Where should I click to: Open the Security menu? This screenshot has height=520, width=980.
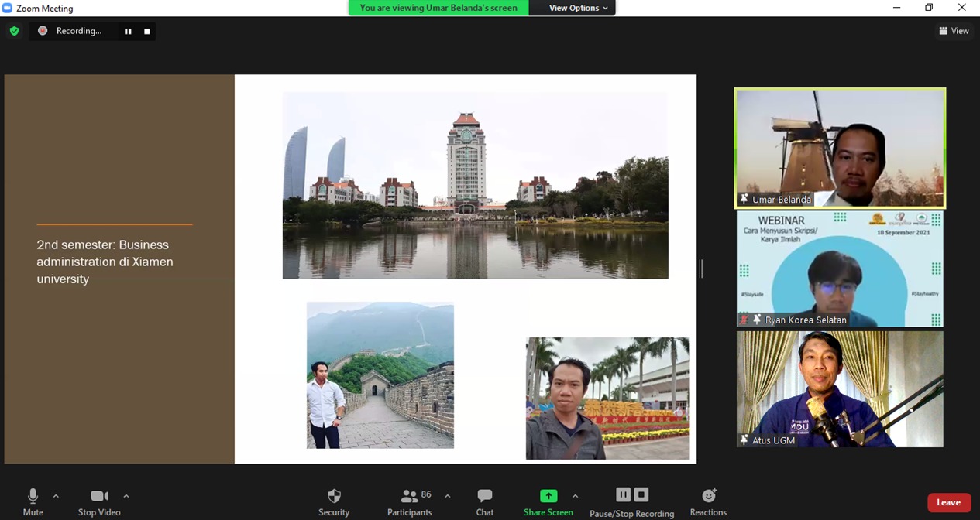click(334, 501)
